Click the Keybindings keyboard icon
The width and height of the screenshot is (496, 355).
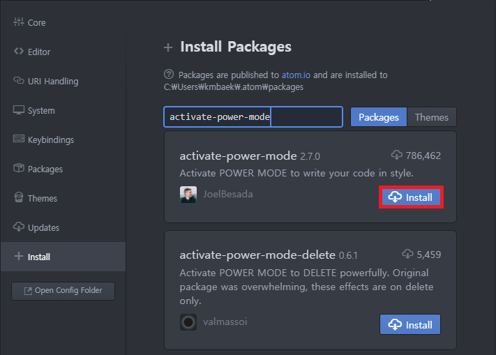click(x=19, y=139)
